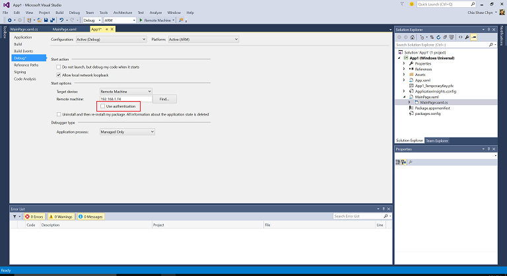The image size is (507, 276).
Task: Enable the 'Use authentication' checkbox
Action: pos(103,106)
